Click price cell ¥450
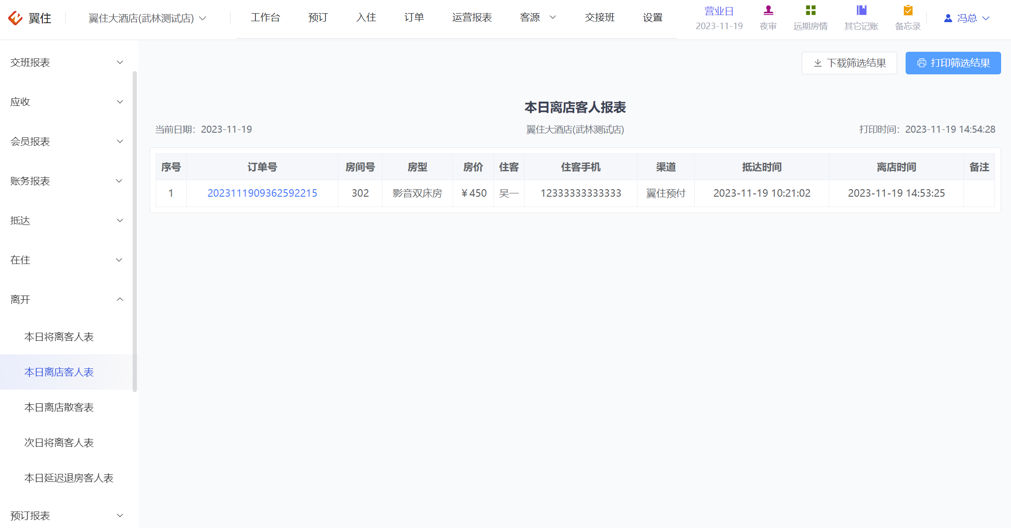Viewport: 1011px width, 528px height. click(473, 193)
